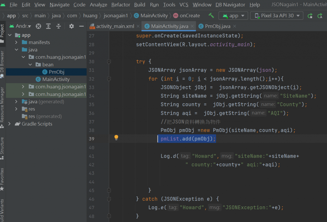
Task: Open the File menu
Action: pos(13,4)
